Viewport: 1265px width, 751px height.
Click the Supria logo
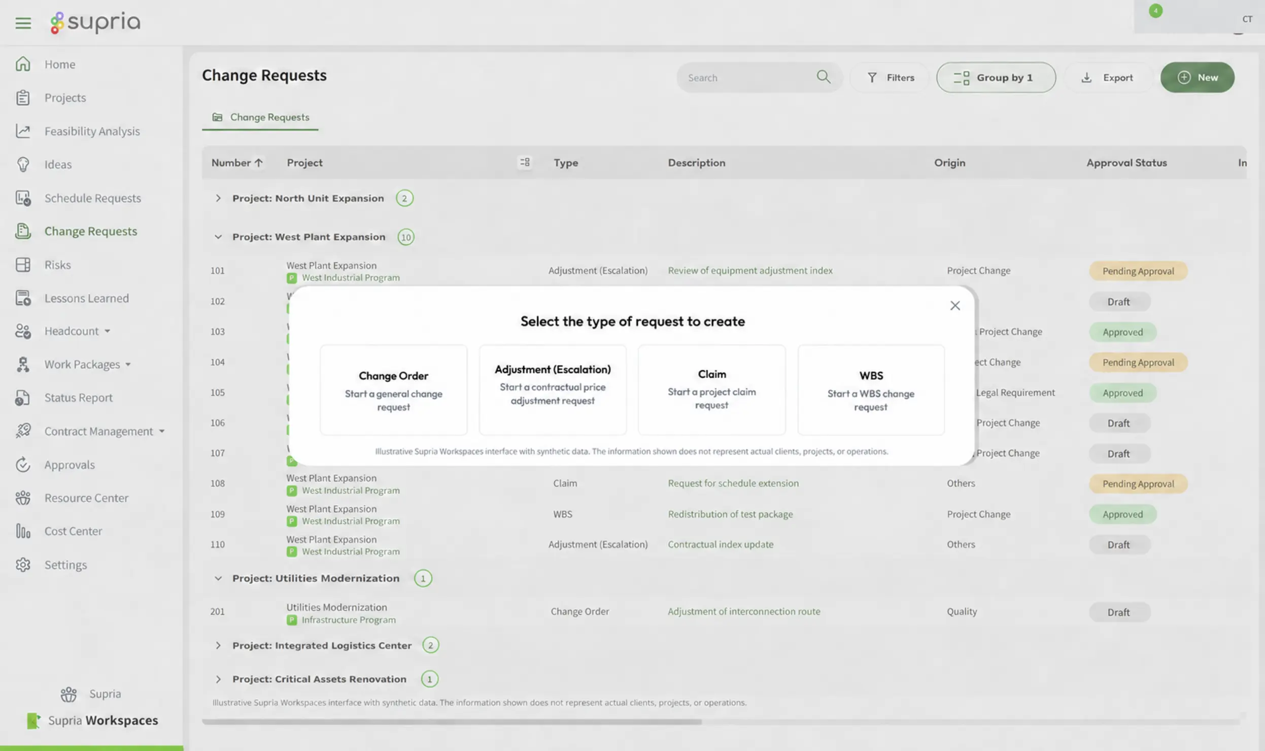pos(95,22)
